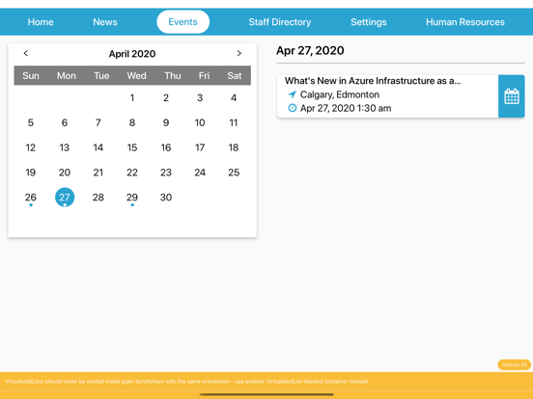
Task: Select highlighted April 27 date
Action: [x=65, y=198]
